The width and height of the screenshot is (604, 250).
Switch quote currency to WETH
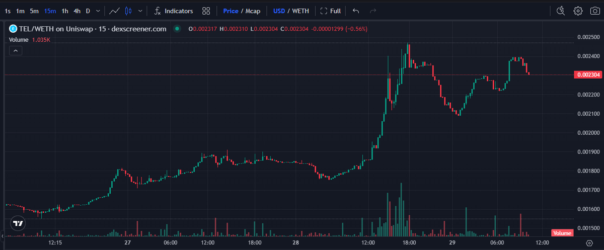[x=301, y=11]
